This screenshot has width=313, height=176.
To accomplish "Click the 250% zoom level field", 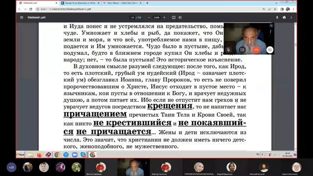I will point(156,18).
